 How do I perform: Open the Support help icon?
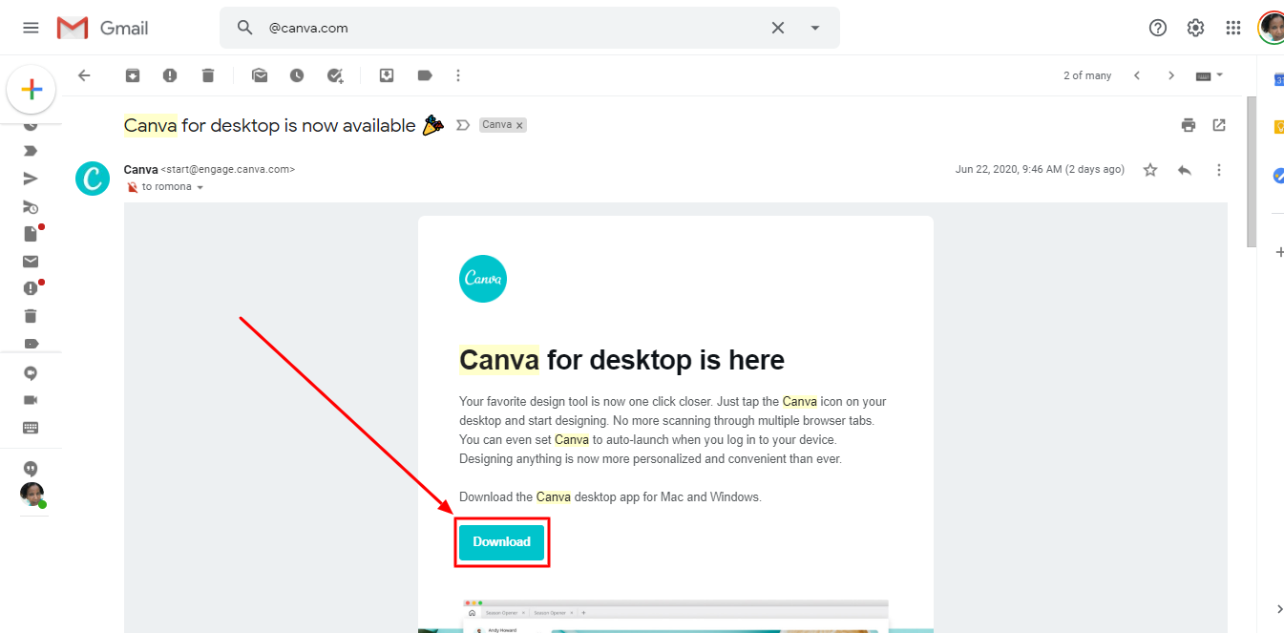(1158, 28)
